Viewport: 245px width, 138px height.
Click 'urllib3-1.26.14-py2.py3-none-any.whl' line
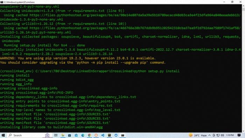35,32
